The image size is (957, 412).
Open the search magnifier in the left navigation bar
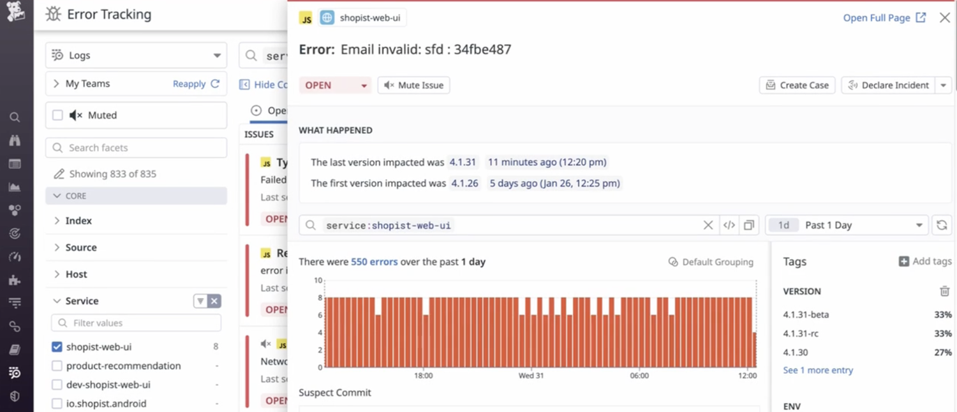click(x=15, y=117)
